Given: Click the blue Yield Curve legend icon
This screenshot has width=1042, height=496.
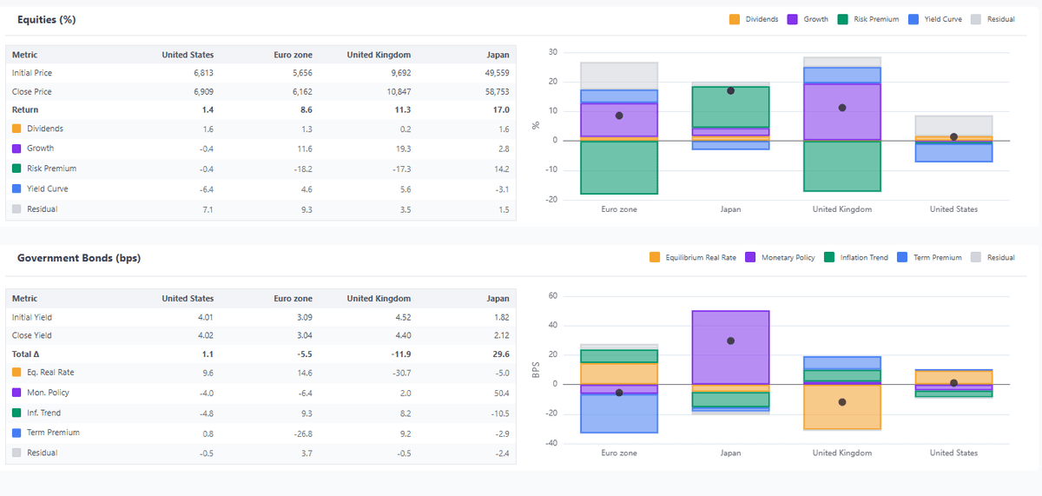Looking at the screenshot, I should coord(913,19).
